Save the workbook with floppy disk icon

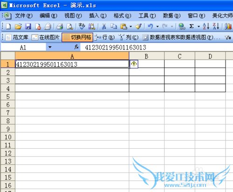pyautogui.click(x=28, y=27)
